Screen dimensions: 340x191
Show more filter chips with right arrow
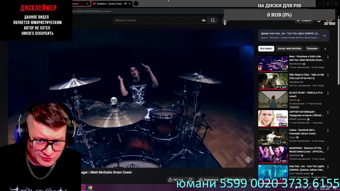(x=325, y=49)
